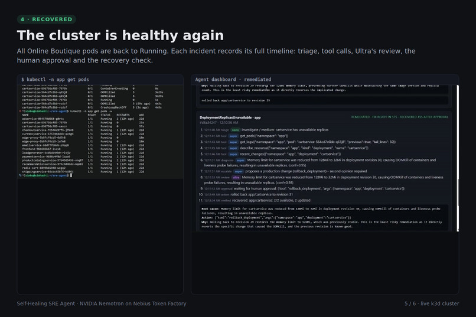This screenshot has height=317, width=476.
Task: Click the get_logs tool call text
Action: pos(318,142)
